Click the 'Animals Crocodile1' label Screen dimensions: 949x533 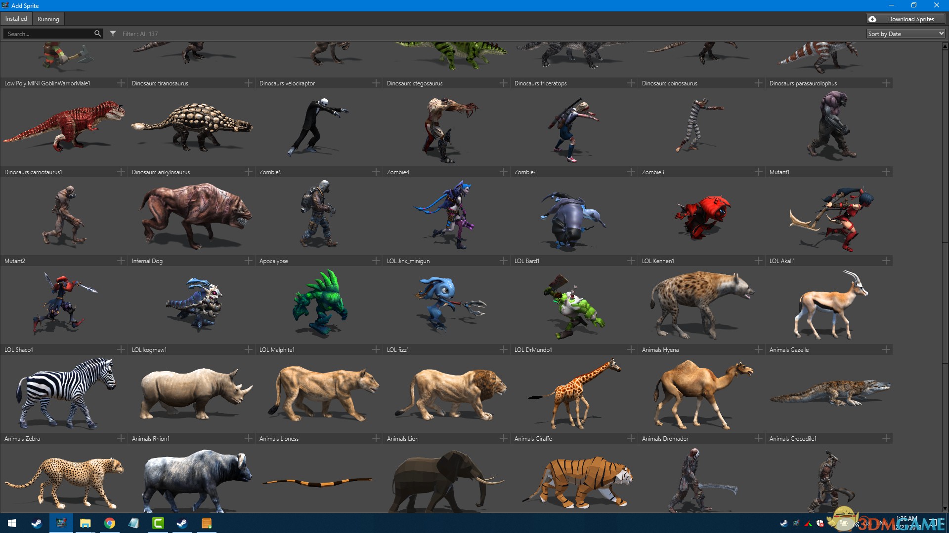point(793,438)
